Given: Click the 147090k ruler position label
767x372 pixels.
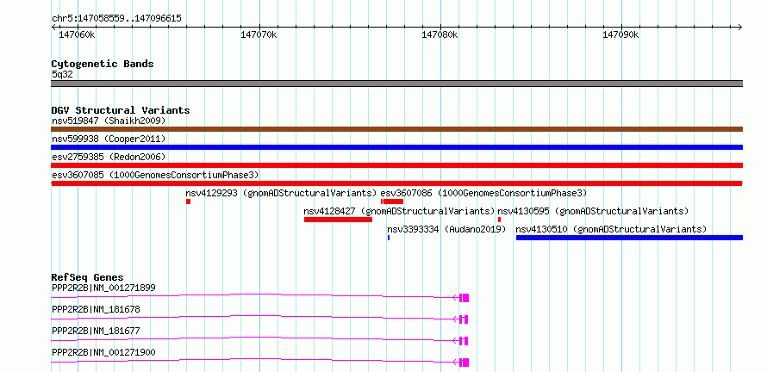Looking at the screenshot, I should click(620, 35).
